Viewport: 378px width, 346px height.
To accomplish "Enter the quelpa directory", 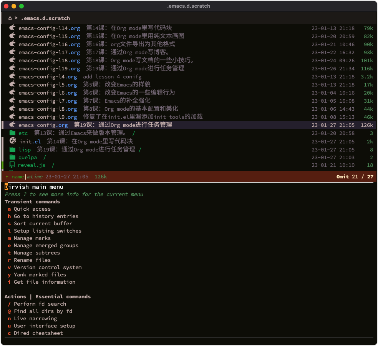I will 28,158.
